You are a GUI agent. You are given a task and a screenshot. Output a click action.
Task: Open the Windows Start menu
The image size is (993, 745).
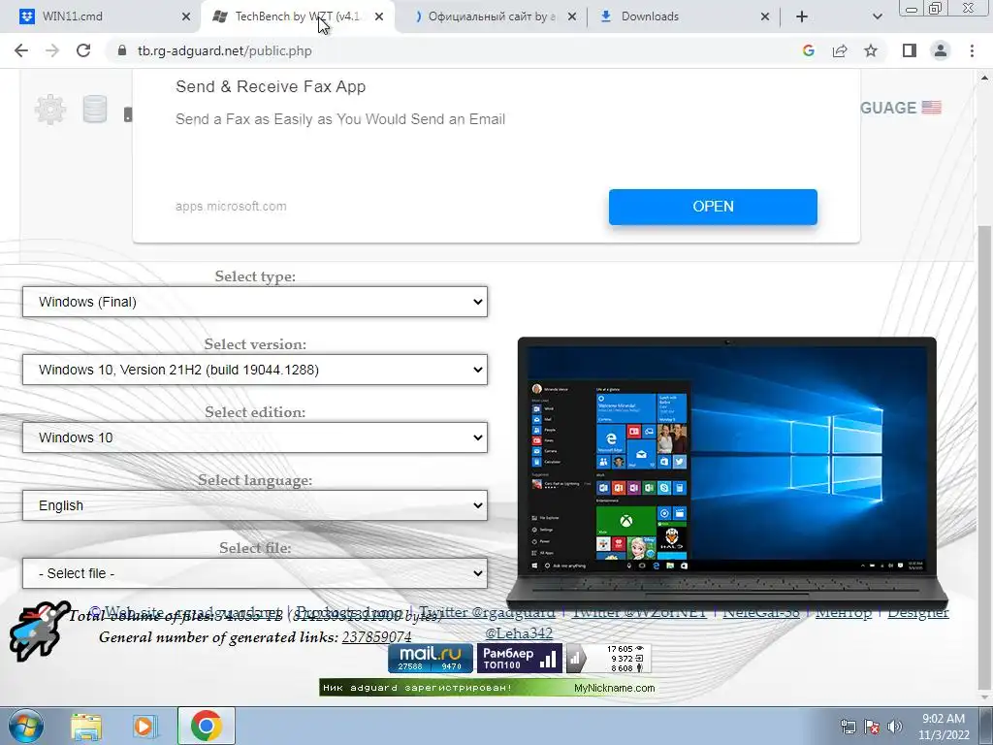coord(25,726)
